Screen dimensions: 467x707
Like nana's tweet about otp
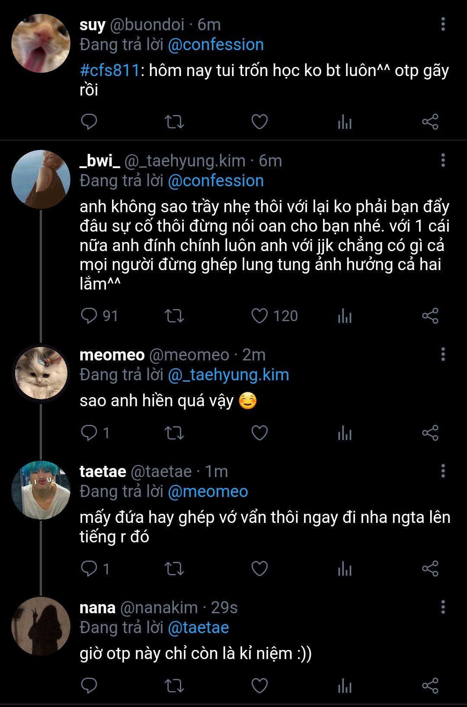[x=259, y=685]
